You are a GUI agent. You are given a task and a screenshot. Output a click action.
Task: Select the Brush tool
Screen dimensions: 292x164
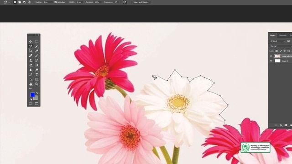pyautogui.click(x=36, y=56)
